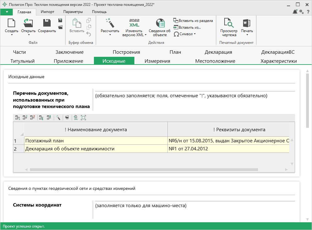This screenshot has width=312, height=230.
Task: Expand the Создать dropdown arrow
Action: coord(11,35)
